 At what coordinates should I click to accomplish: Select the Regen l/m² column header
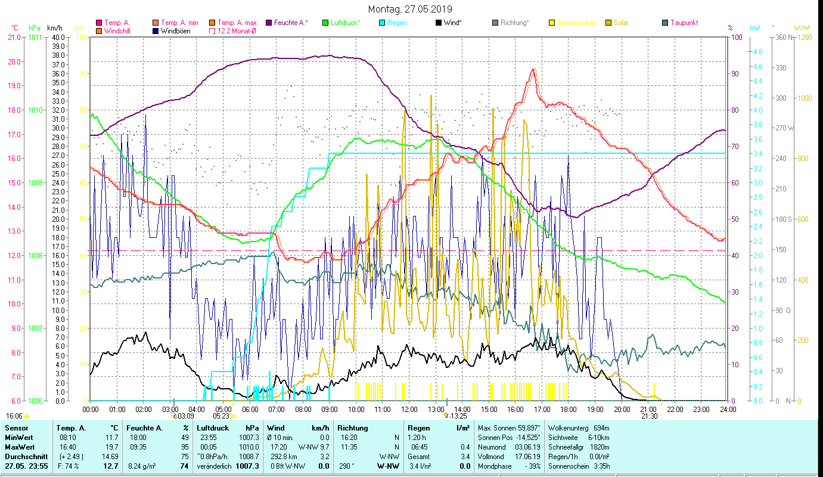click(x=439, y=428)
